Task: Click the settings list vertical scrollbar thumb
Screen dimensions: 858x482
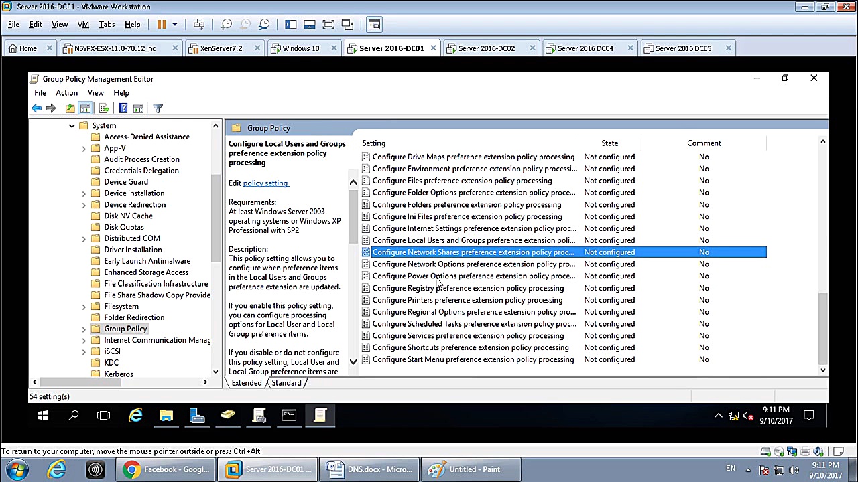Action: (822, 328)
